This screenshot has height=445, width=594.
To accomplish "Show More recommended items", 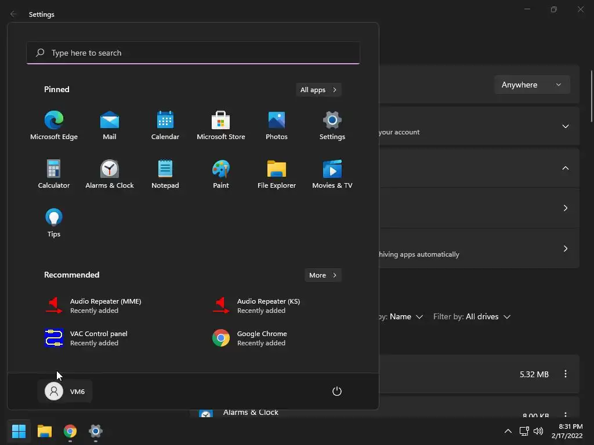I will tap(323, 275).
